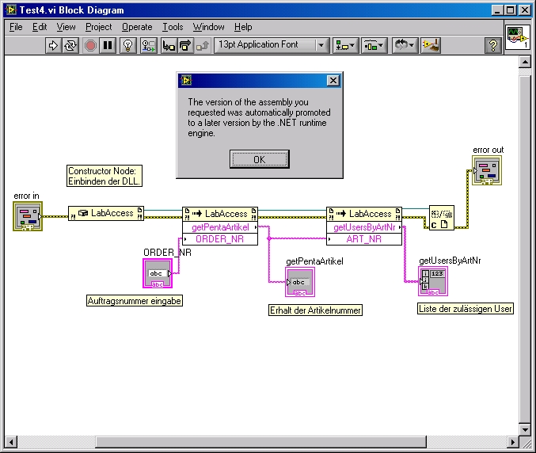Select the getPentaArtikel string indicator terminal
The height and width of the screenshot is (453, 536).
point(300,282)
